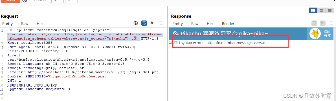The height and width of the screenshot is (101, 336).
Task: Switch to side-by-side split layout
Action: (313, 10)
